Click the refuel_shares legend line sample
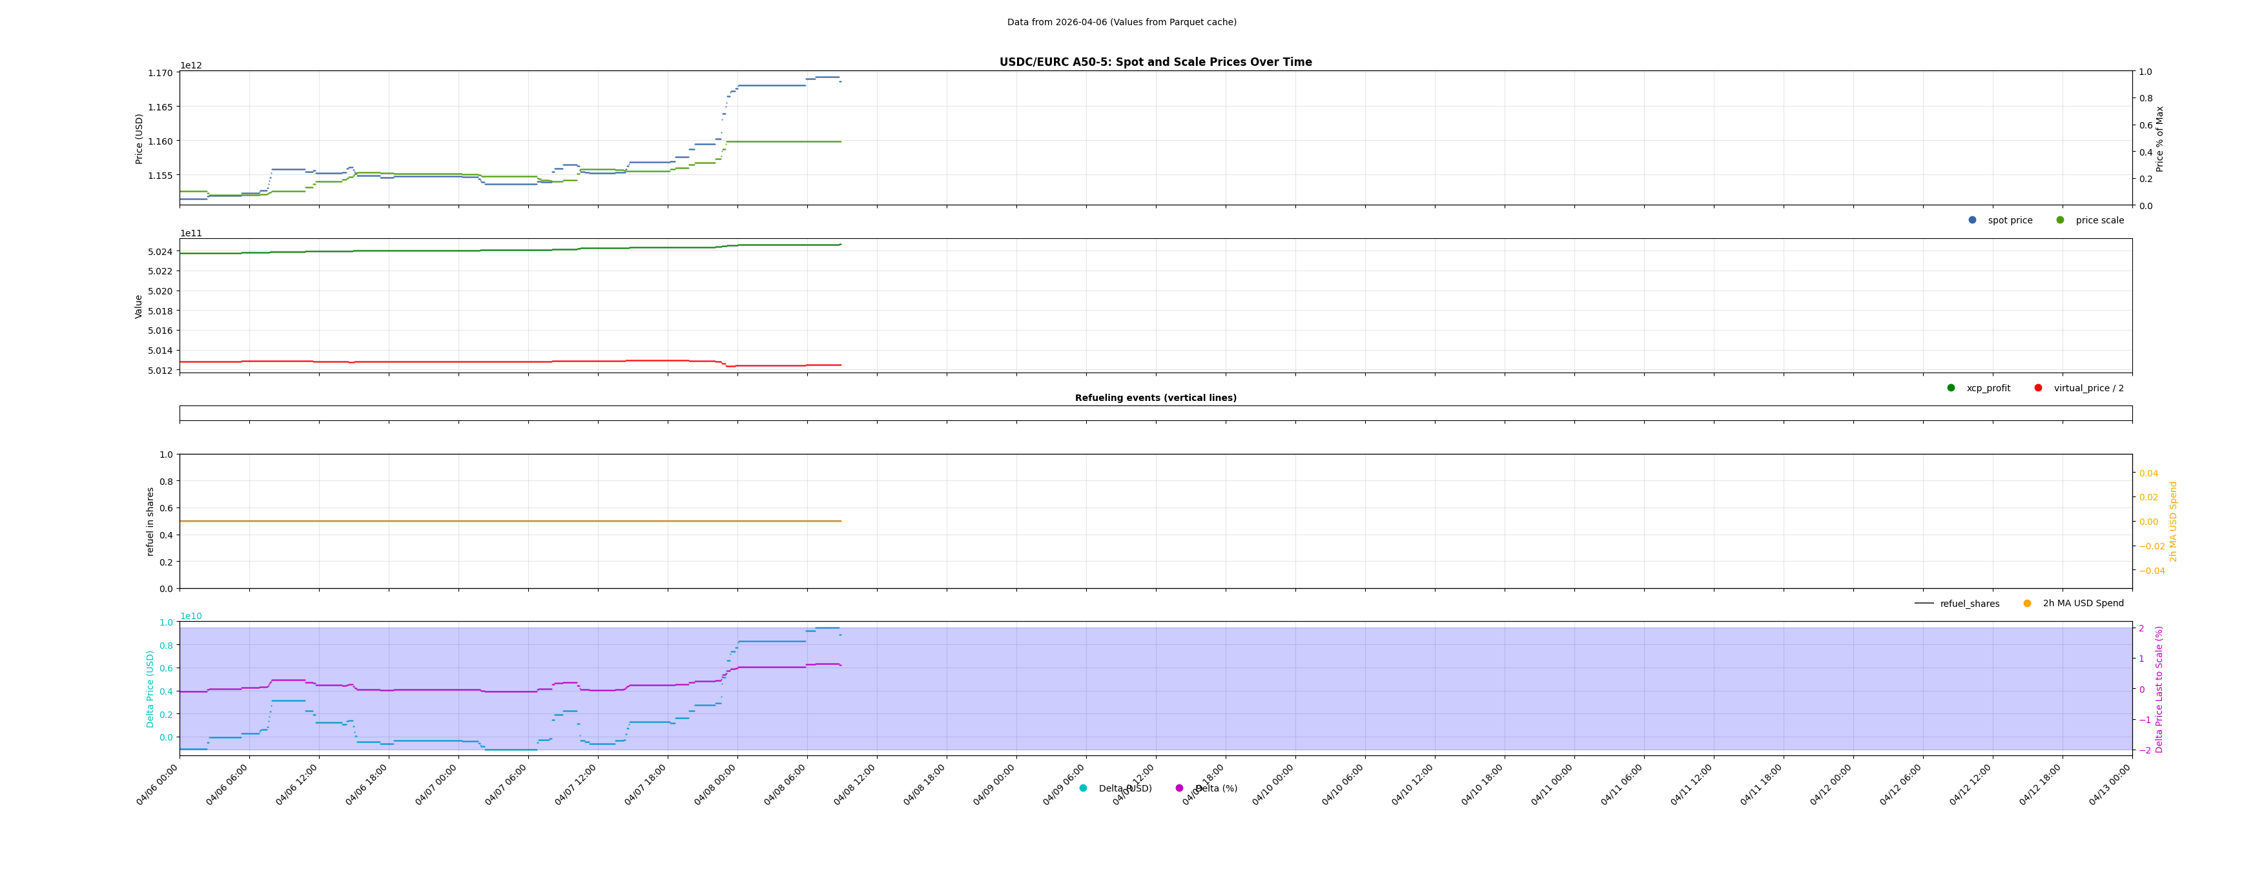 1924,604
